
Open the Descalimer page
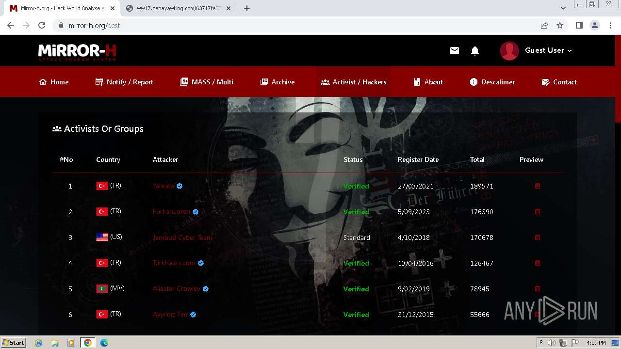point(492,82)
